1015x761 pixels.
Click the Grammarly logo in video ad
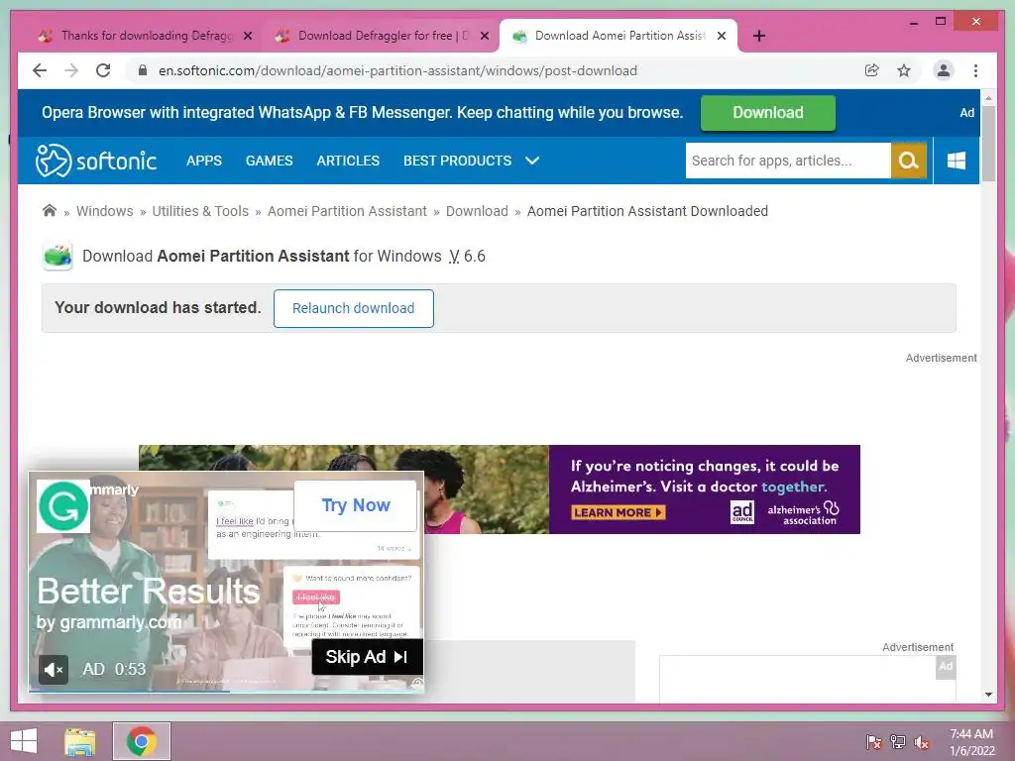click(62, 506)
